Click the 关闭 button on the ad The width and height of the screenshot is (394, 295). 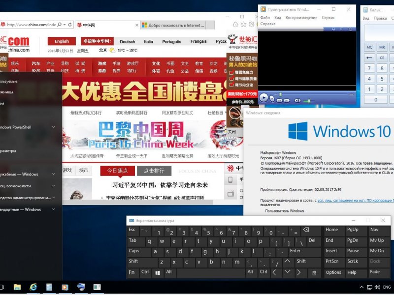pyautogui.click(x=232, y=132)
